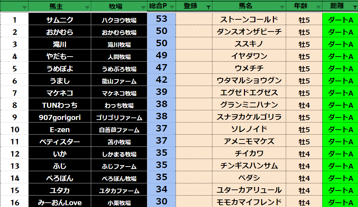Screen dimensions: 358x207
Task: Click the 馬名 column filter icon
Action: point(282,7)
